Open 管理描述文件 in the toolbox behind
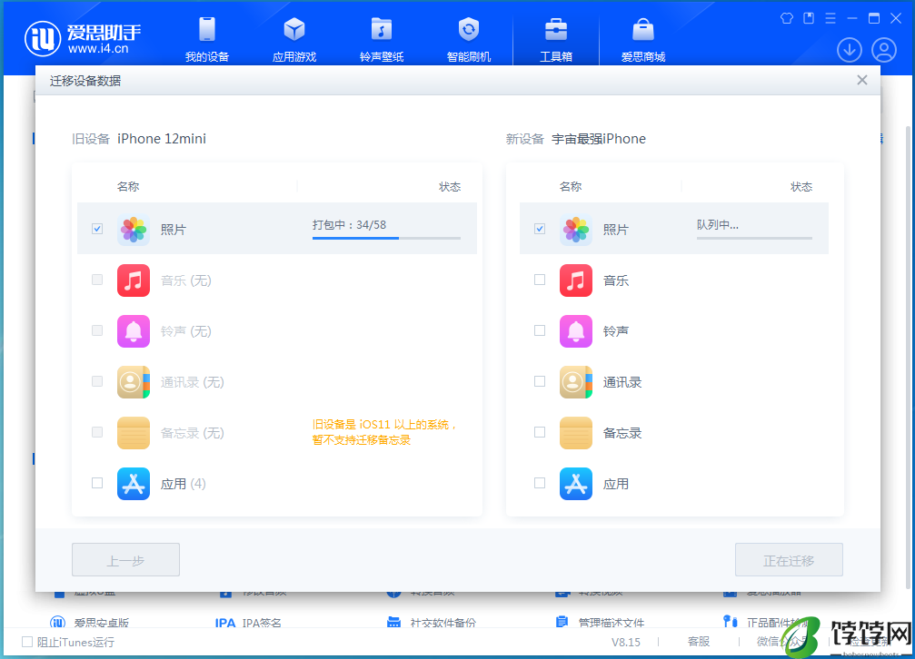This screenshot has width=915, height=659. tap(612, 623)
